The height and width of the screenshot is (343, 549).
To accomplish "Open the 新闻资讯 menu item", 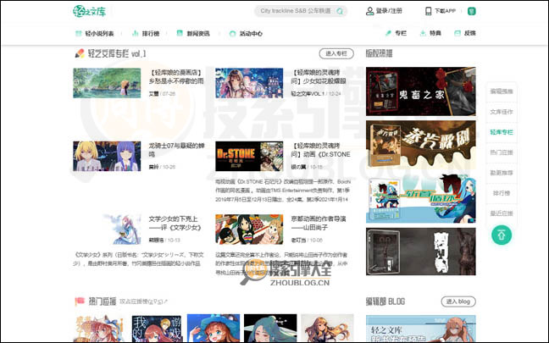I will pyautogui.click(x=198, y=34).
